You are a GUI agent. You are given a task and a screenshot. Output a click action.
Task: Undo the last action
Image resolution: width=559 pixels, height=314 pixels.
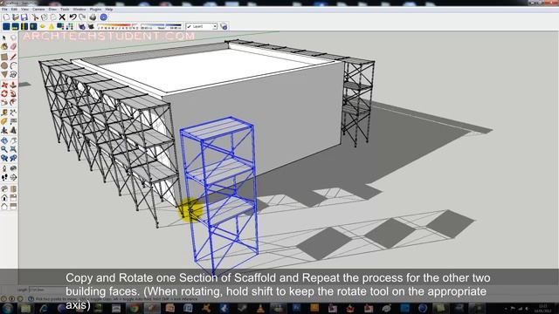(72, 17)
